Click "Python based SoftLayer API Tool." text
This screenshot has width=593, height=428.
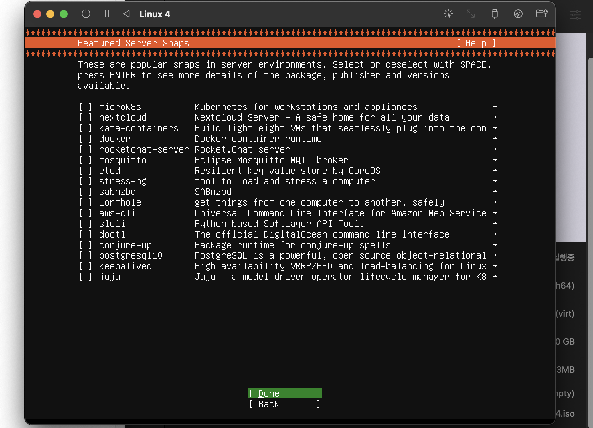point(279,224)
